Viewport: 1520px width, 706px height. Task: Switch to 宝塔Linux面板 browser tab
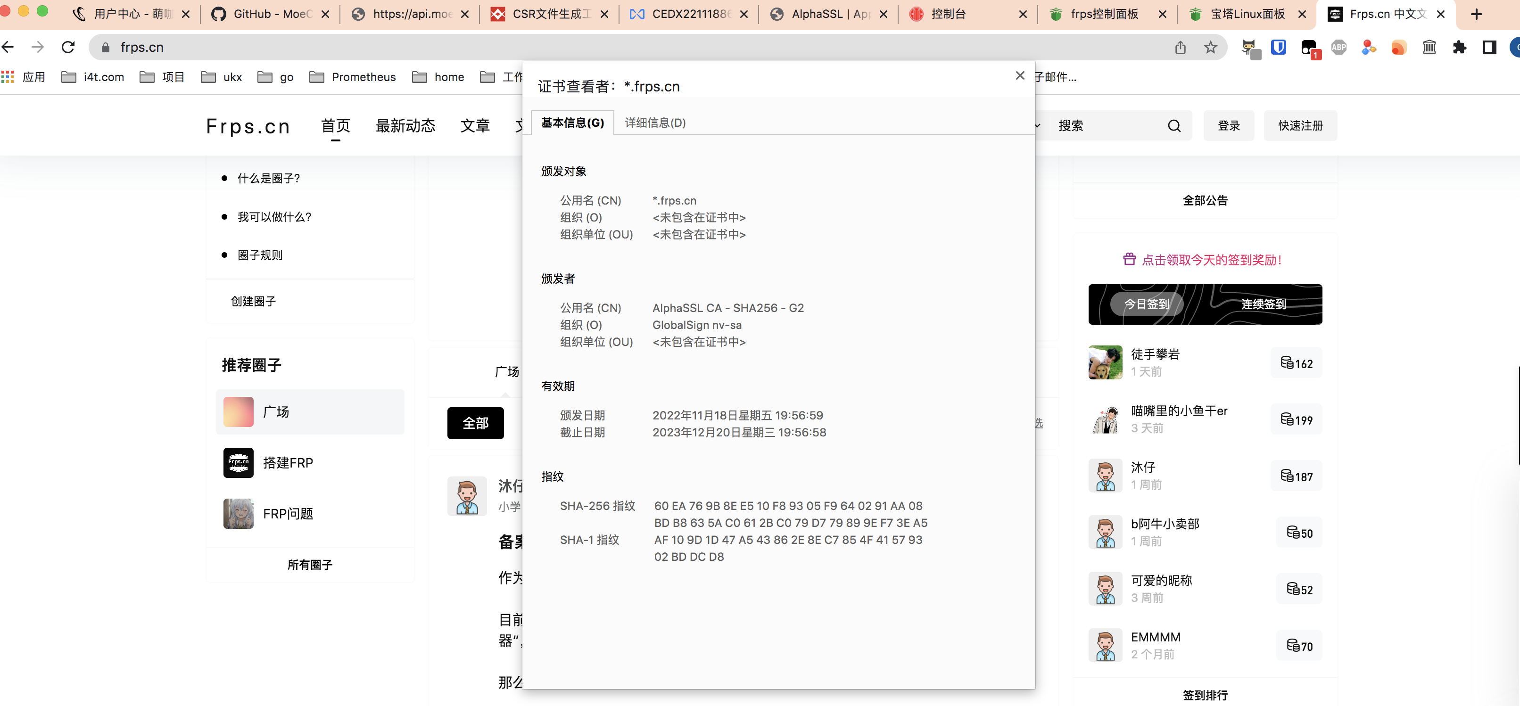1247,14
